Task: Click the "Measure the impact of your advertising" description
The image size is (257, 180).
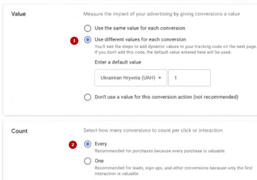Action: pyautogui.click(x=161, y=14)
